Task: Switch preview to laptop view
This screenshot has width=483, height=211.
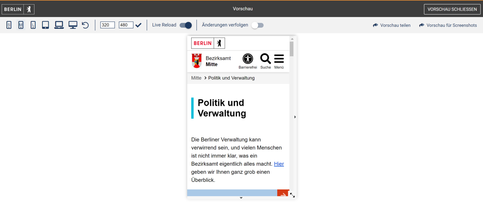Action: click(59, 25)
